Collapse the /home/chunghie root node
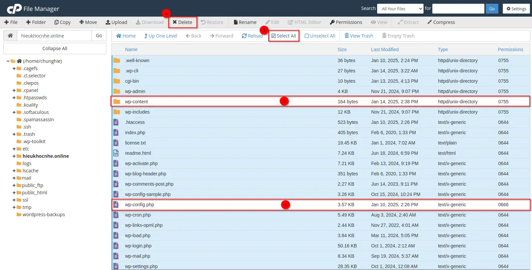This screenshot has width=532, height=270. point(8,61)
